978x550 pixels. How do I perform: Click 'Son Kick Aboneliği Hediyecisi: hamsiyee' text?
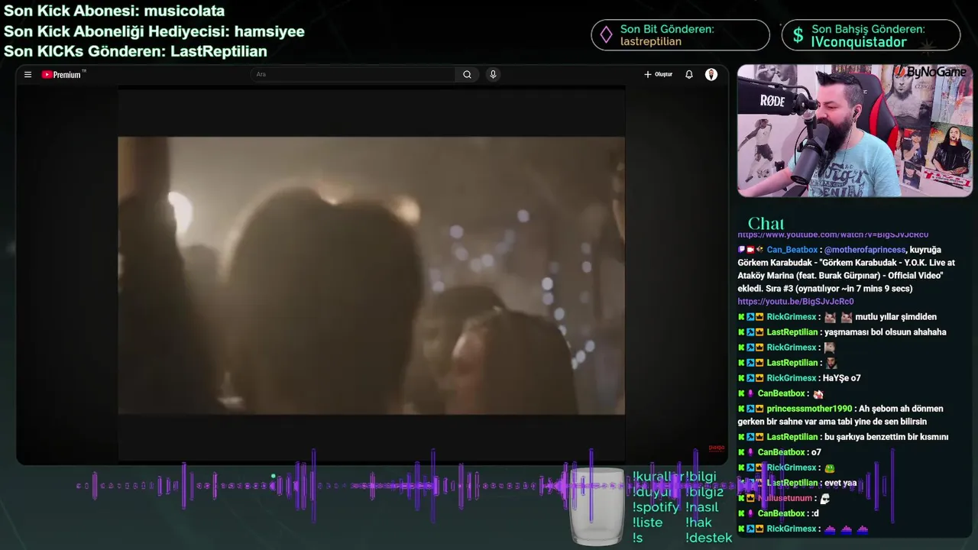pos(154,31)
